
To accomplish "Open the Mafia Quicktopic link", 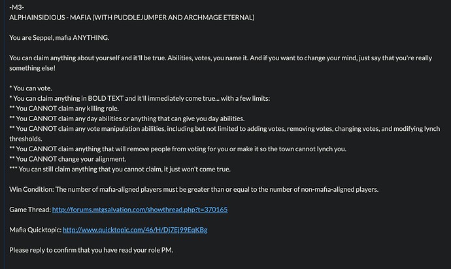I will coord(135,230).
